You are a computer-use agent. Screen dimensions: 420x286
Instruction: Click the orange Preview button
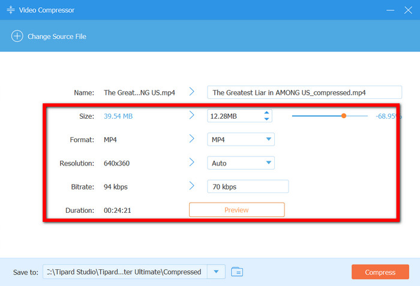237,210
